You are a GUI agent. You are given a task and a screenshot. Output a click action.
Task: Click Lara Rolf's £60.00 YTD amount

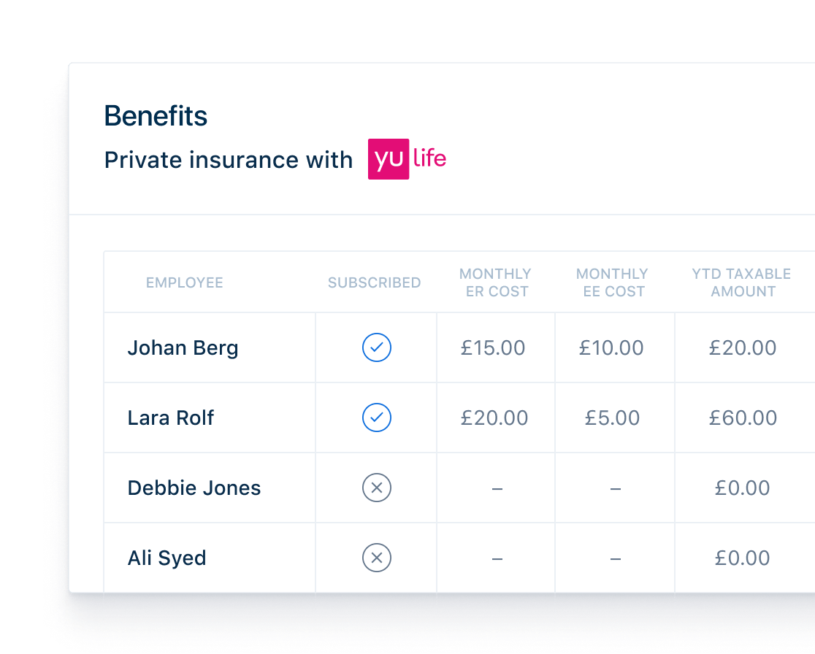[x=743, y=418]
